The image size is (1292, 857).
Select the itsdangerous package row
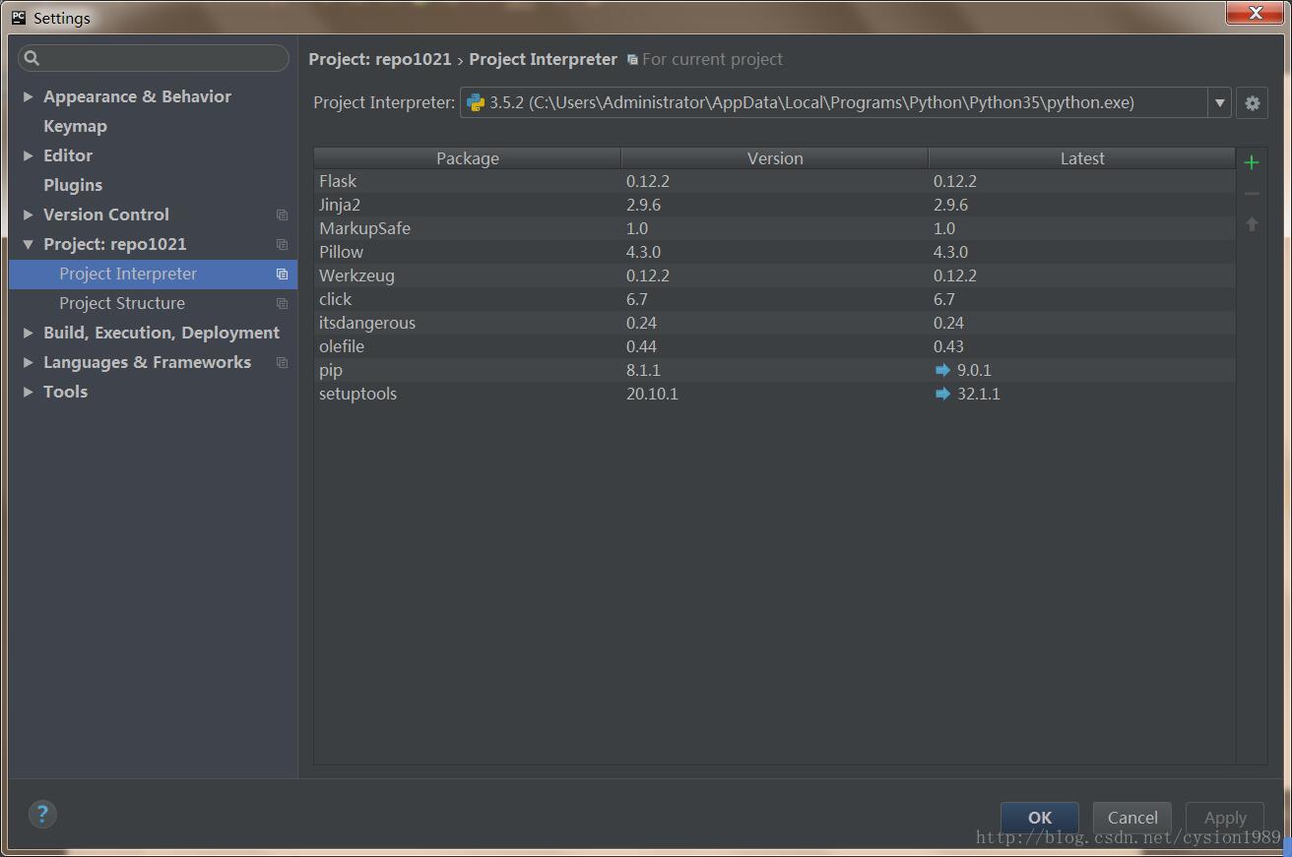[x=775, y=323]
